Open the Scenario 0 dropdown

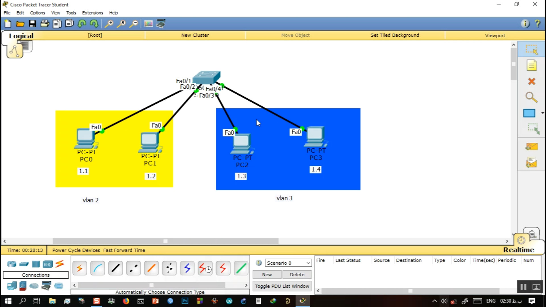click(x=288, y=263)
